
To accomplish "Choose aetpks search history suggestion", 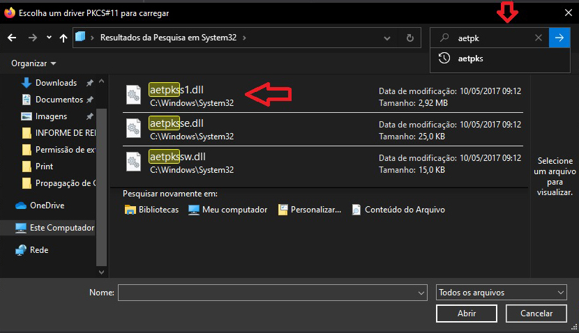I will point(470,59).
